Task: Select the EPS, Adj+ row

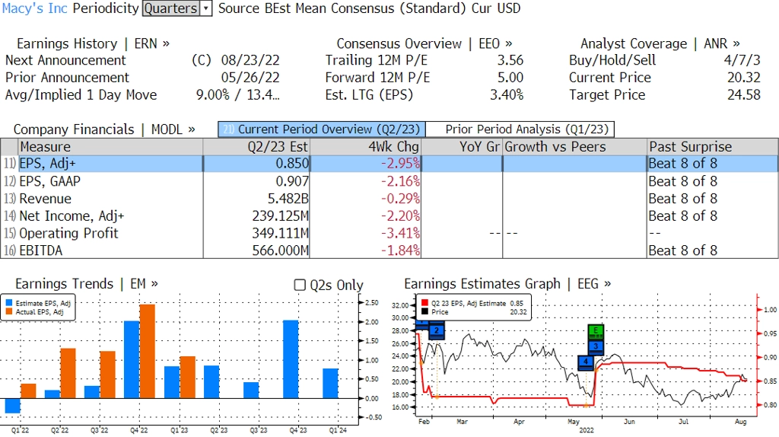Action: [389, 164]
